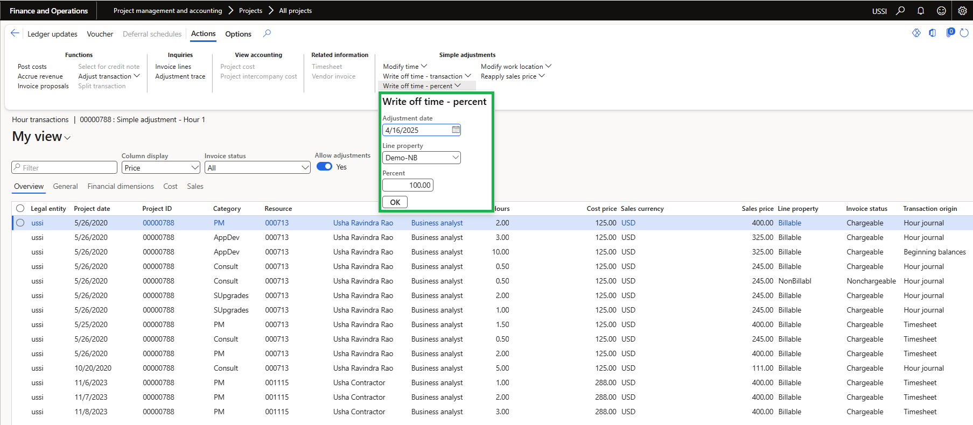Click the Percent input field
Screen dimensions: 973x425
[408, 185]
